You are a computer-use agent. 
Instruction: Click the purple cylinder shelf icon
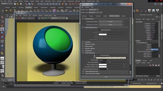tap(54, 10)
